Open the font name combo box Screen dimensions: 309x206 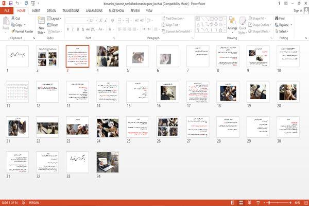pyautogui.click(x=77, y=21)
